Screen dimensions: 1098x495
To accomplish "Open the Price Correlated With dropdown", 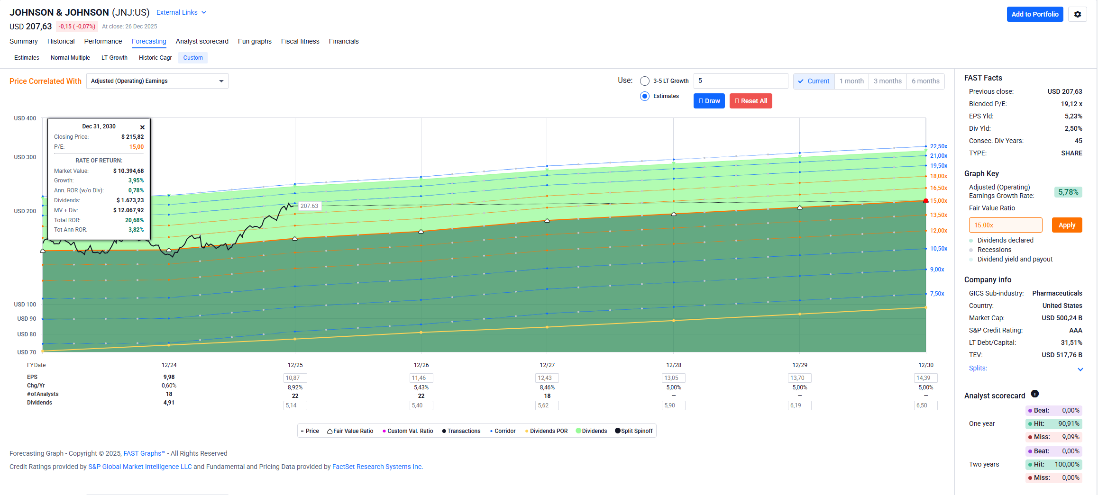I will tap(157, 81).
